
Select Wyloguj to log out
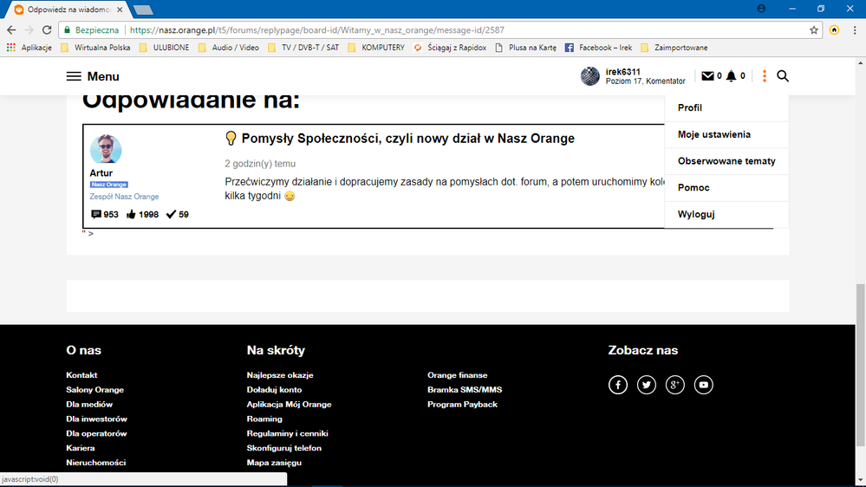(696, 215)
